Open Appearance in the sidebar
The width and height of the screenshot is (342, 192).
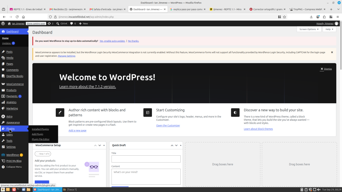pyautogui.click(x=13, y=123)
